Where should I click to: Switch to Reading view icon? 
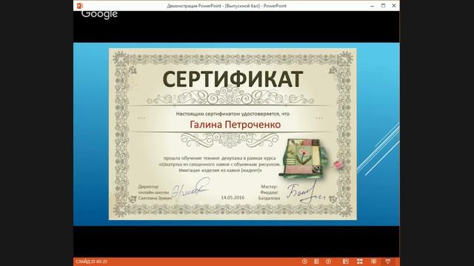[x=373, y=262]
